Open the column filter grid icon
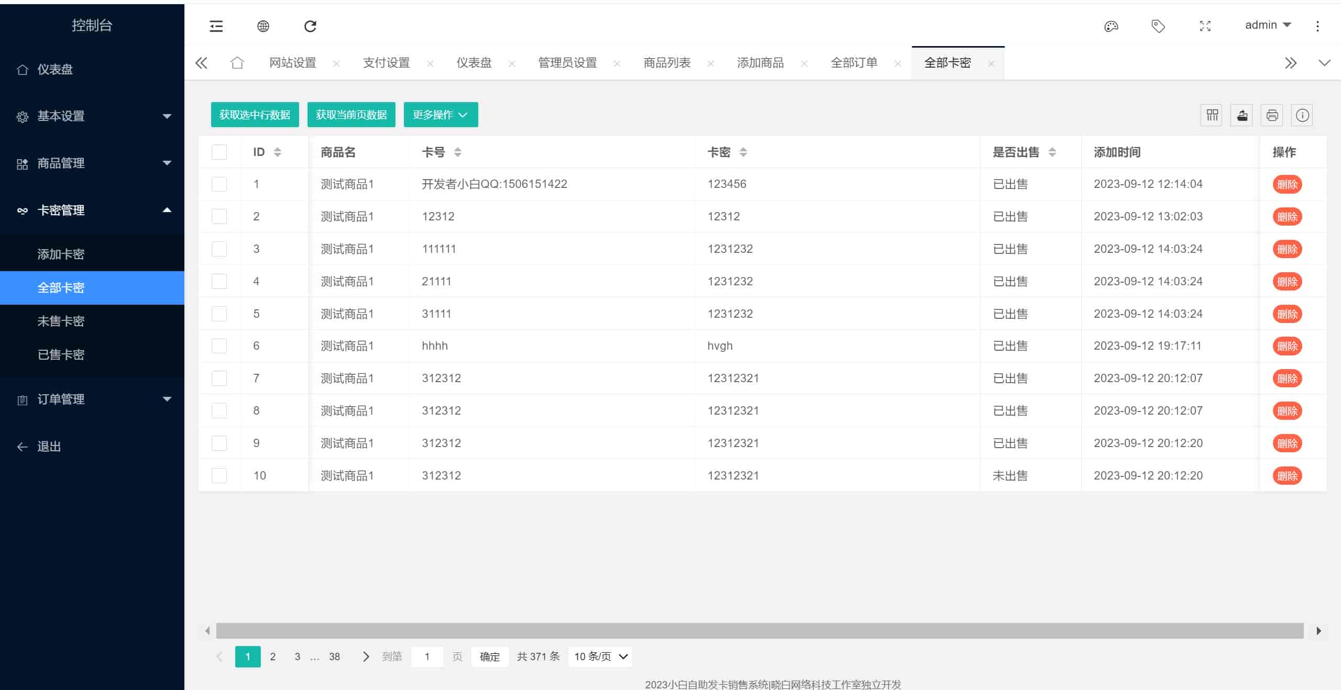Viewport: 1341px width, 690px height. (x=1212, y=115)
